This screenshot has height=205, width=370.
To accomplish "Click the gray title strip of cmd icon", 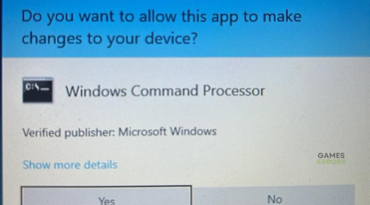I will (x=38, y=79).
